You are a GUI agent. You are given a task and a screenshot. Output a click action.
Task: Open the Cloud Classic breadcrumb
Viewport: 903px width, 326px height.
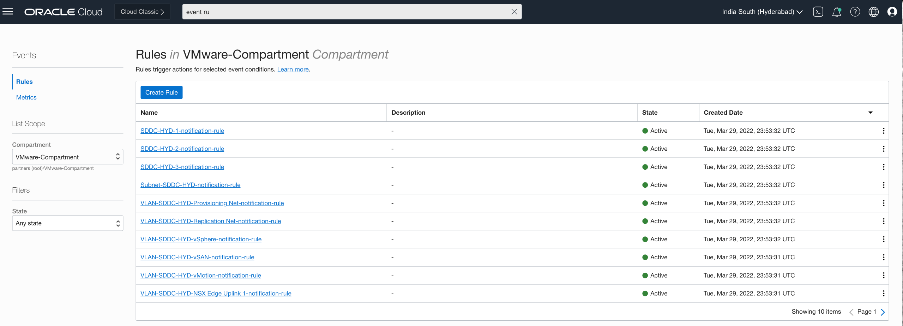(142, 11)
